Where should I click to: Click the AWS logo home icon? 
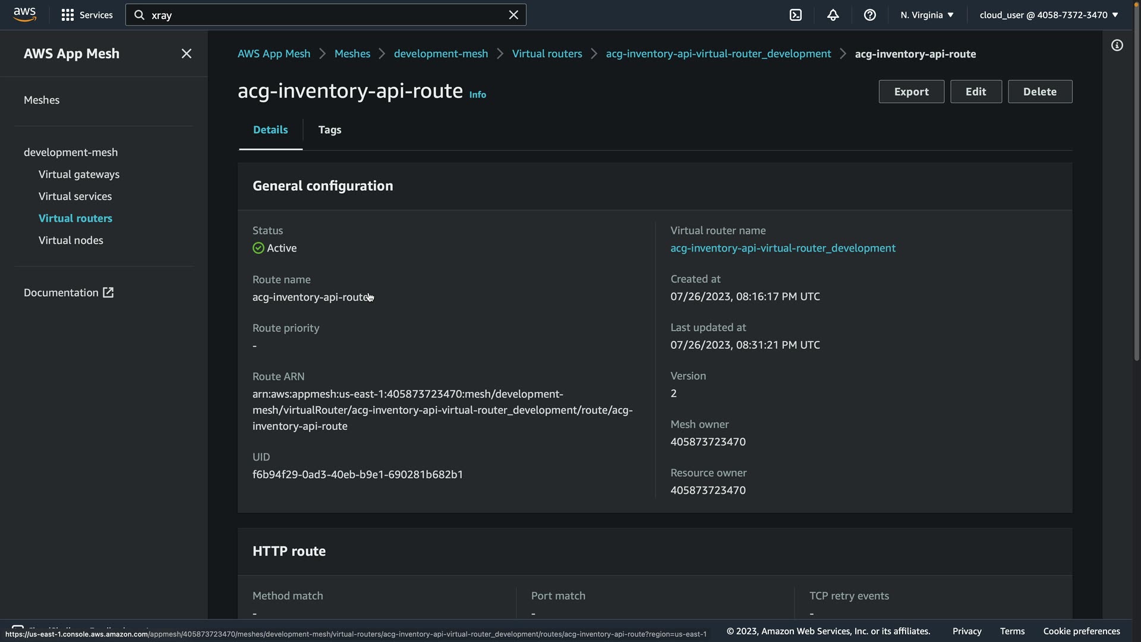pyautogui.click(x=24, y=14)
